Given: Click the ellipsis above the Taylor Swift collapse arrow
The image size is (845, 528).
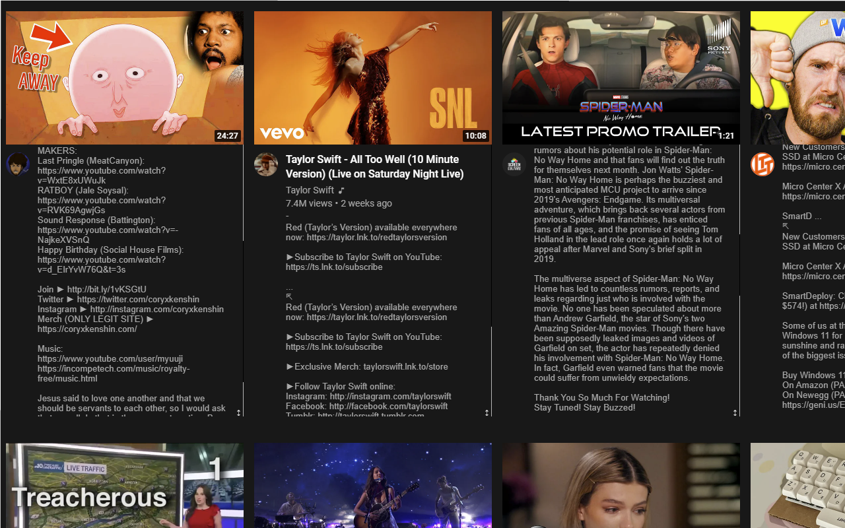Looking at the screenshot, I should pyautogui.click(x=289, y=287).
